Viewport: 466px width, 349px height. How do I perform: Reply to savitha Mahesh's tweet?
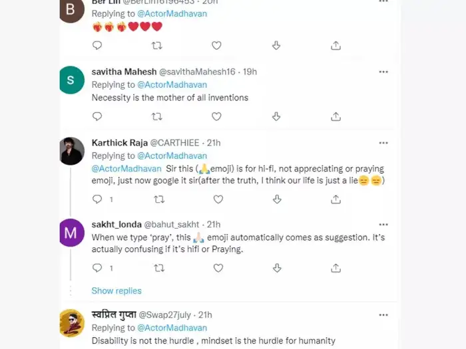coord(97,116)
